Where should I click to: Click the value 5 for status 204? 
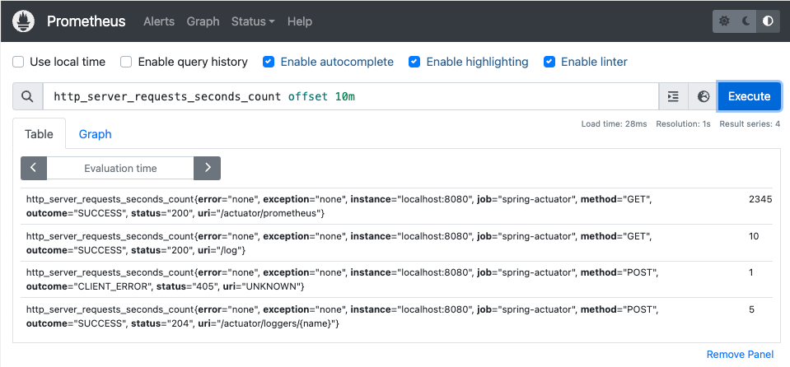tap(752, 309)
